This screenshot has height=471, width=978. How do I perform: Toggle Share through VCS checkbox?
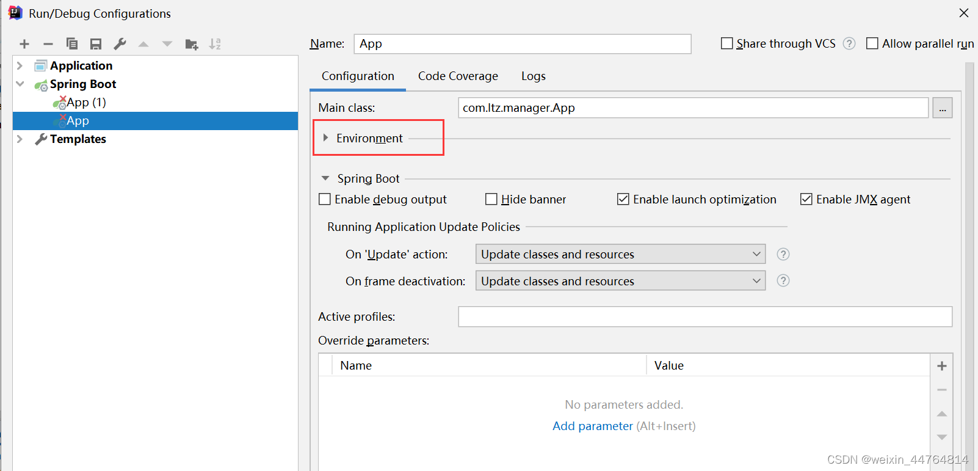point(727,43)
